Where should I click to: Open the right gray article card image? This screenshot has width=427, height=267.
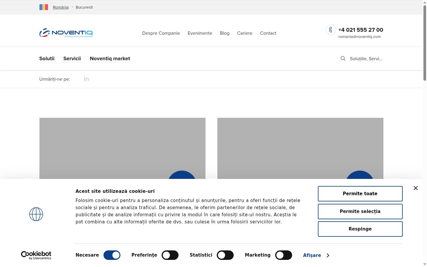(x=300, y=148)
